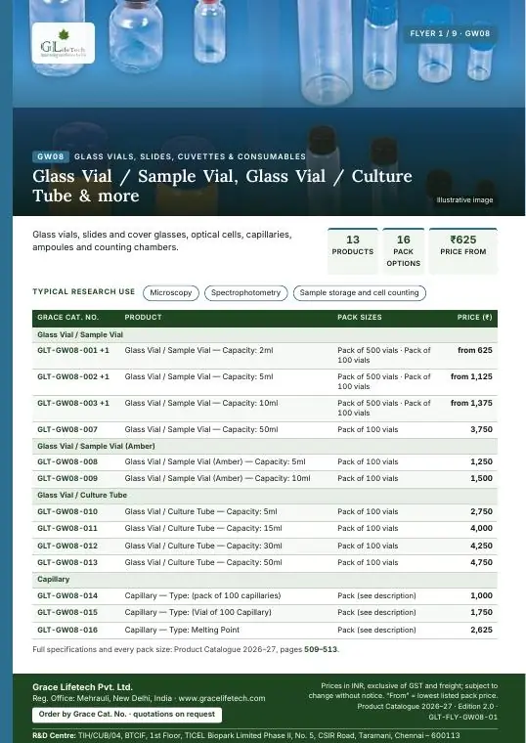The image size is (526, 743).
Task: Click the Glass Vial / Sample Vial (Amber) group row
Action: (x=265, y=447)
